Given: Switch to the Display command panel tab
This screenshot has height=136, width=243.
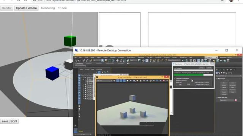Looking at the screenshot, I should 231,70.
